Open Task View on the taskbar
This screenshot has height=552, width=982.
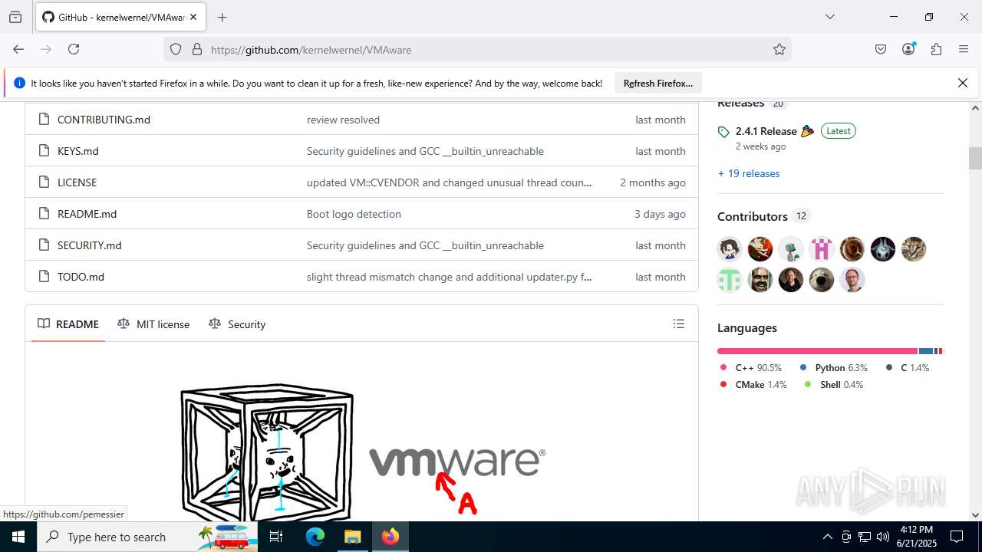[x=277, y=537]
